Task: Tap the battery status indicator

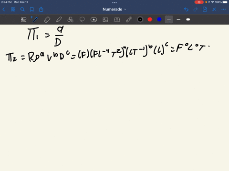Action: coord(225,2)
